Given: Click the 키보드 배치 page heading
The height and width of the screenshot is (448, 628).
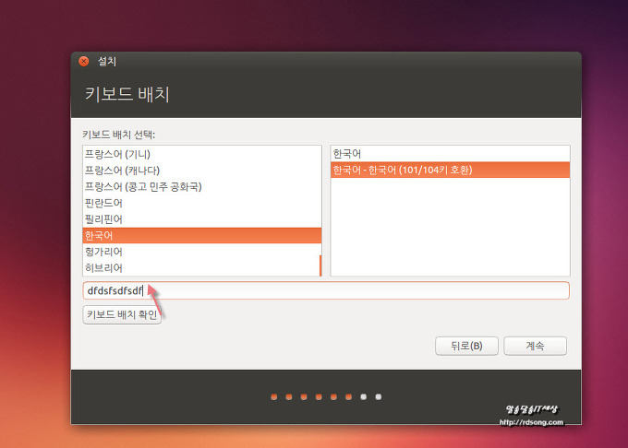Looking at the screenshot, I should [x=127, y=94].
